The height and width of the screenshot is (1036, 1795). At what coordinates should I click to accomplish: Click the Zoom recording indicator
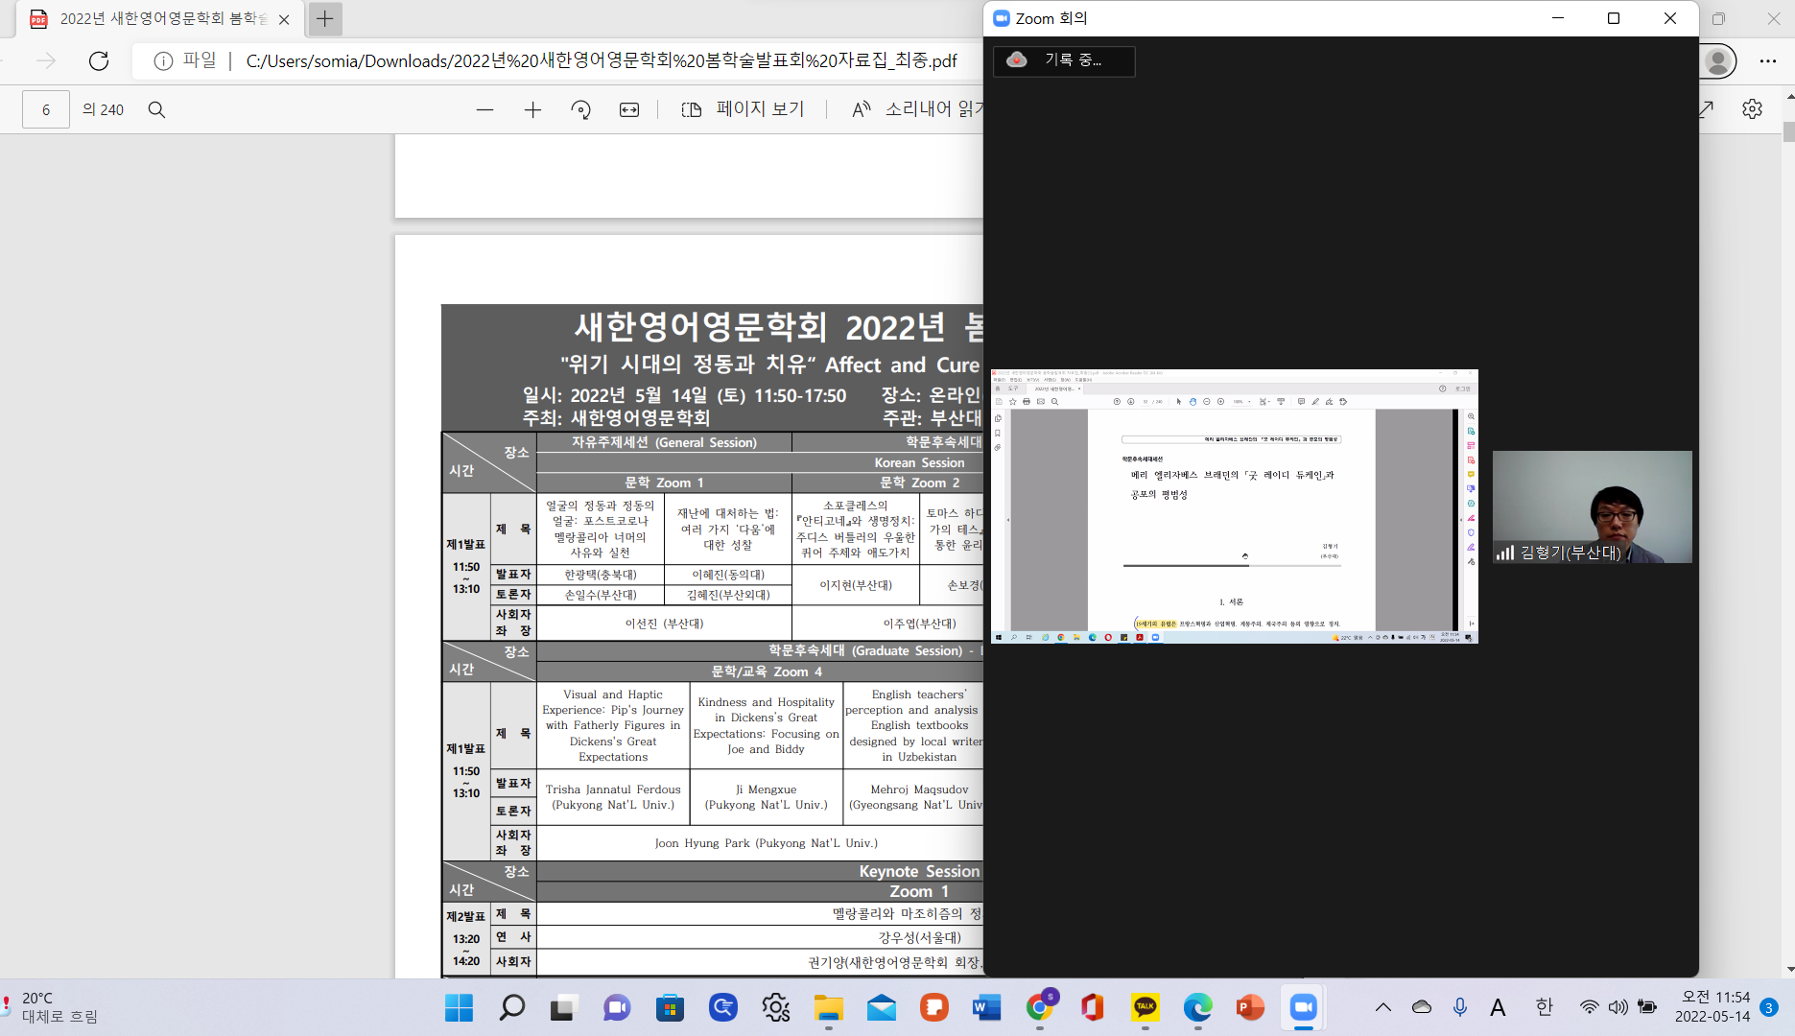1063,60
